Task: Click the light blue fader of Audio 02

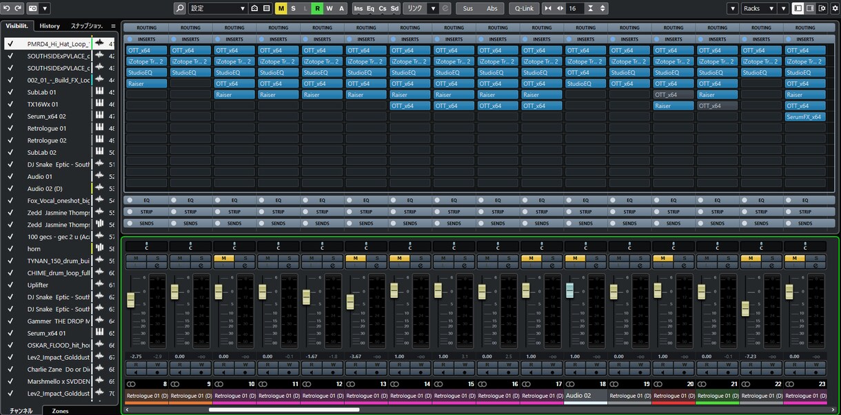Action: 569,290
